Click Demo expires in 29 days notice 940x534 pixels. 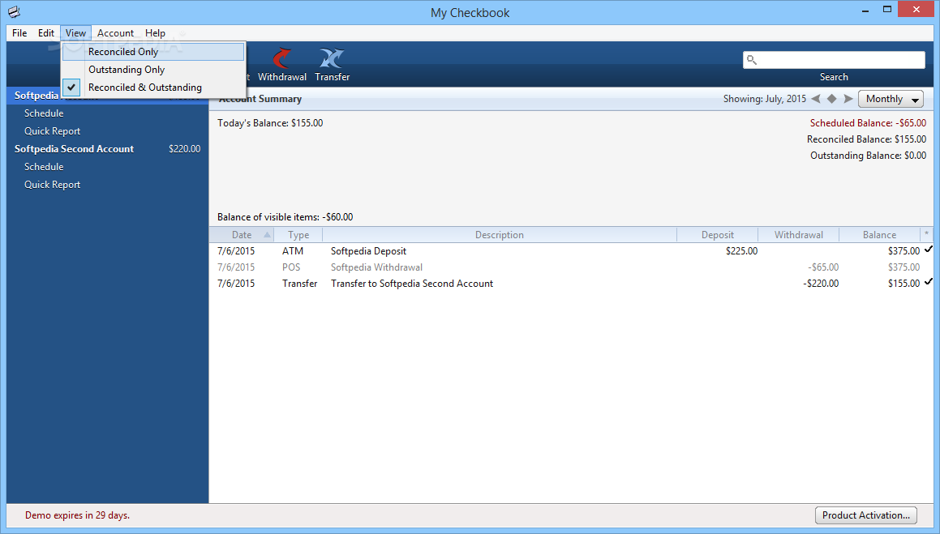pyautogui.click(x=77, y=515)
